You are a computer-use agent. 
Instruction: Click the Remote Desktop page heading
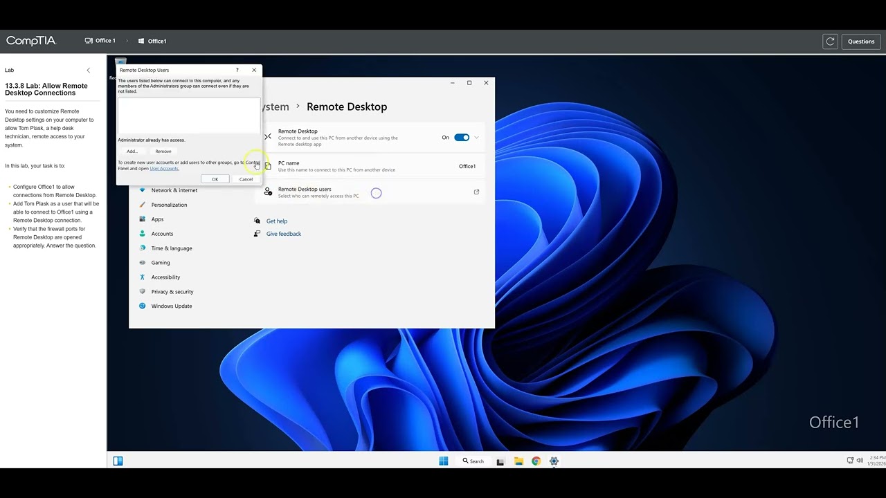tap(347, 107)
